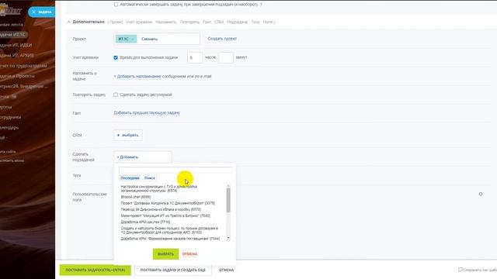Click the popup list scroll-down arrow

pyautogui.click(x=228, y=238)
